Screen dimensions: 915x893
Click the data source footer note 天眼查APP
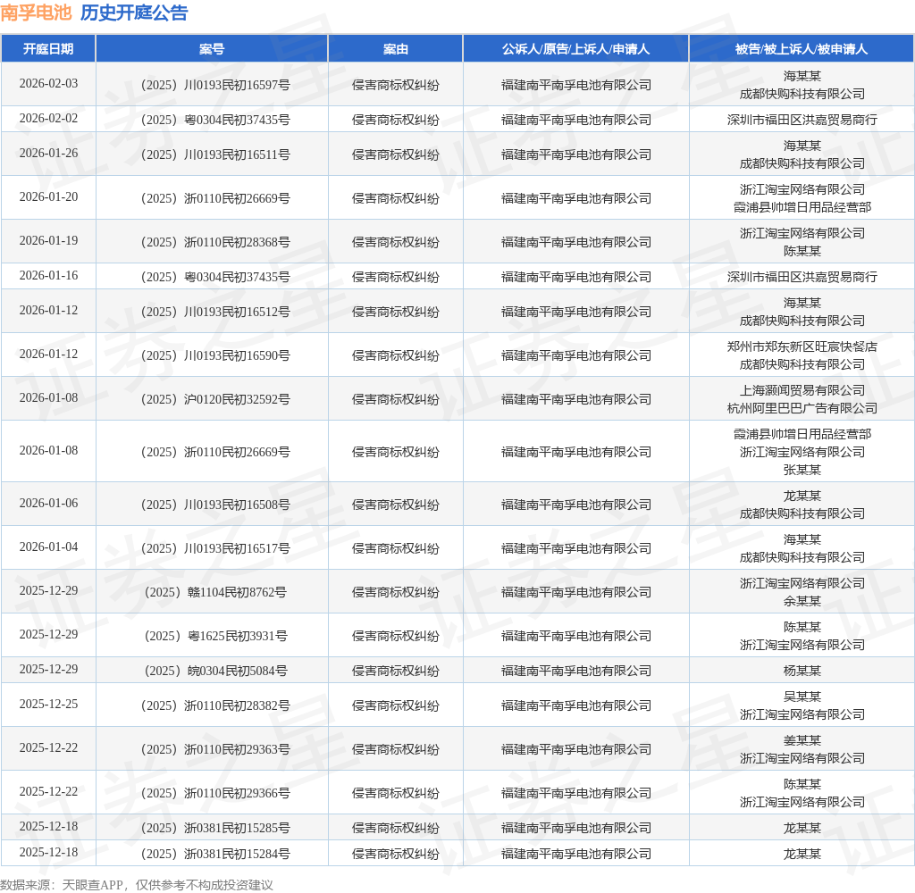point(92,885)
